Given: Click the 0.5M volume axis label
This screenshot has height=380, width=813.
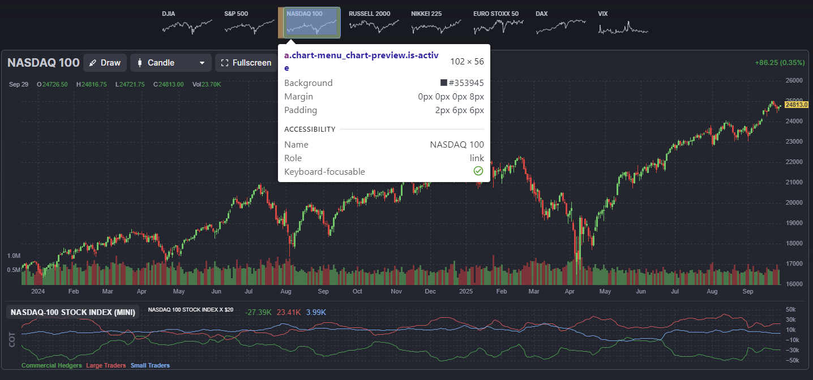Looking at the screenshot, I should 14,270.
